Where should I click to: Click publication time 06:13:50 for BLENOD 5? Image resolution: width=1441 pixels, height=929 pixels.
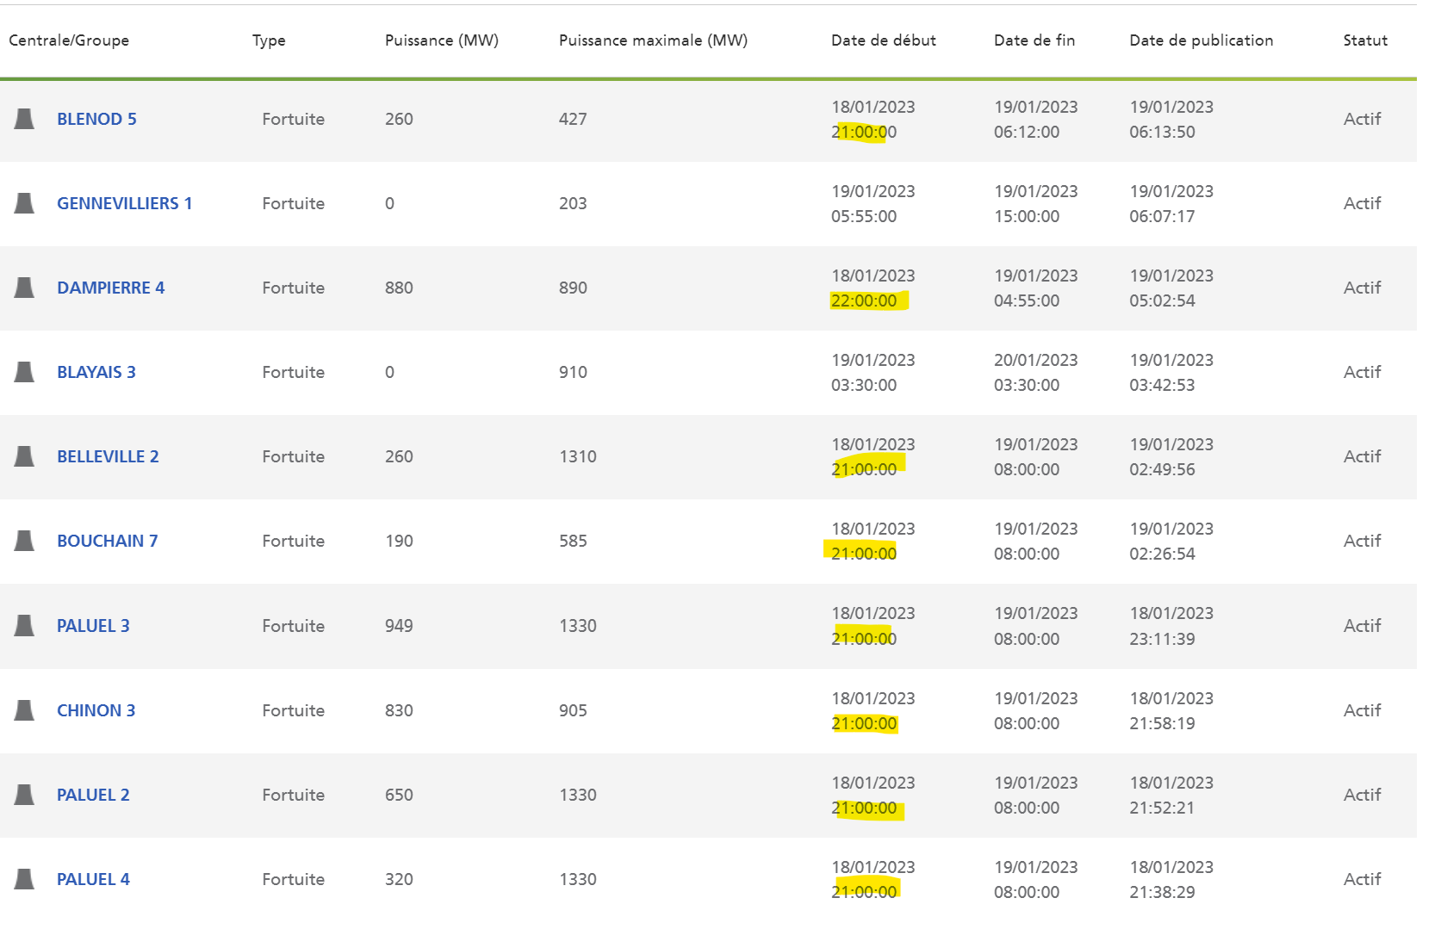[1162, 132]
